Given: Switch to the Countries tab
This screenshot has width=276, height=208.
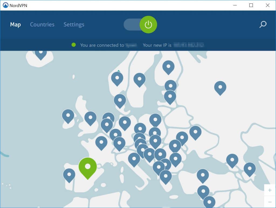Looking at the screenshot, I should point(42,25).
